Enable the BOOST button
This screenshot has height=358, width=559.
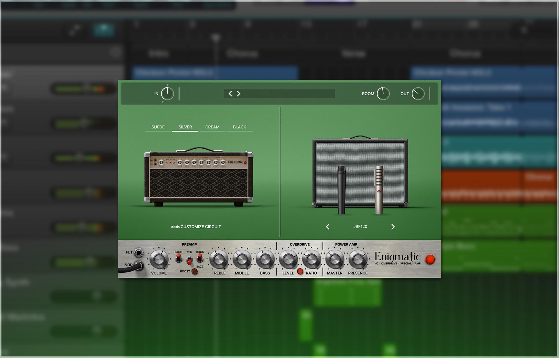(195, 272)
